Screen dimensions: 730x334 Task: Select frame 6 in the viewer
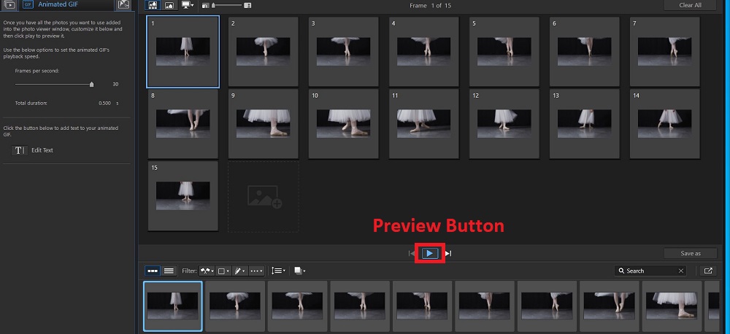584,52
